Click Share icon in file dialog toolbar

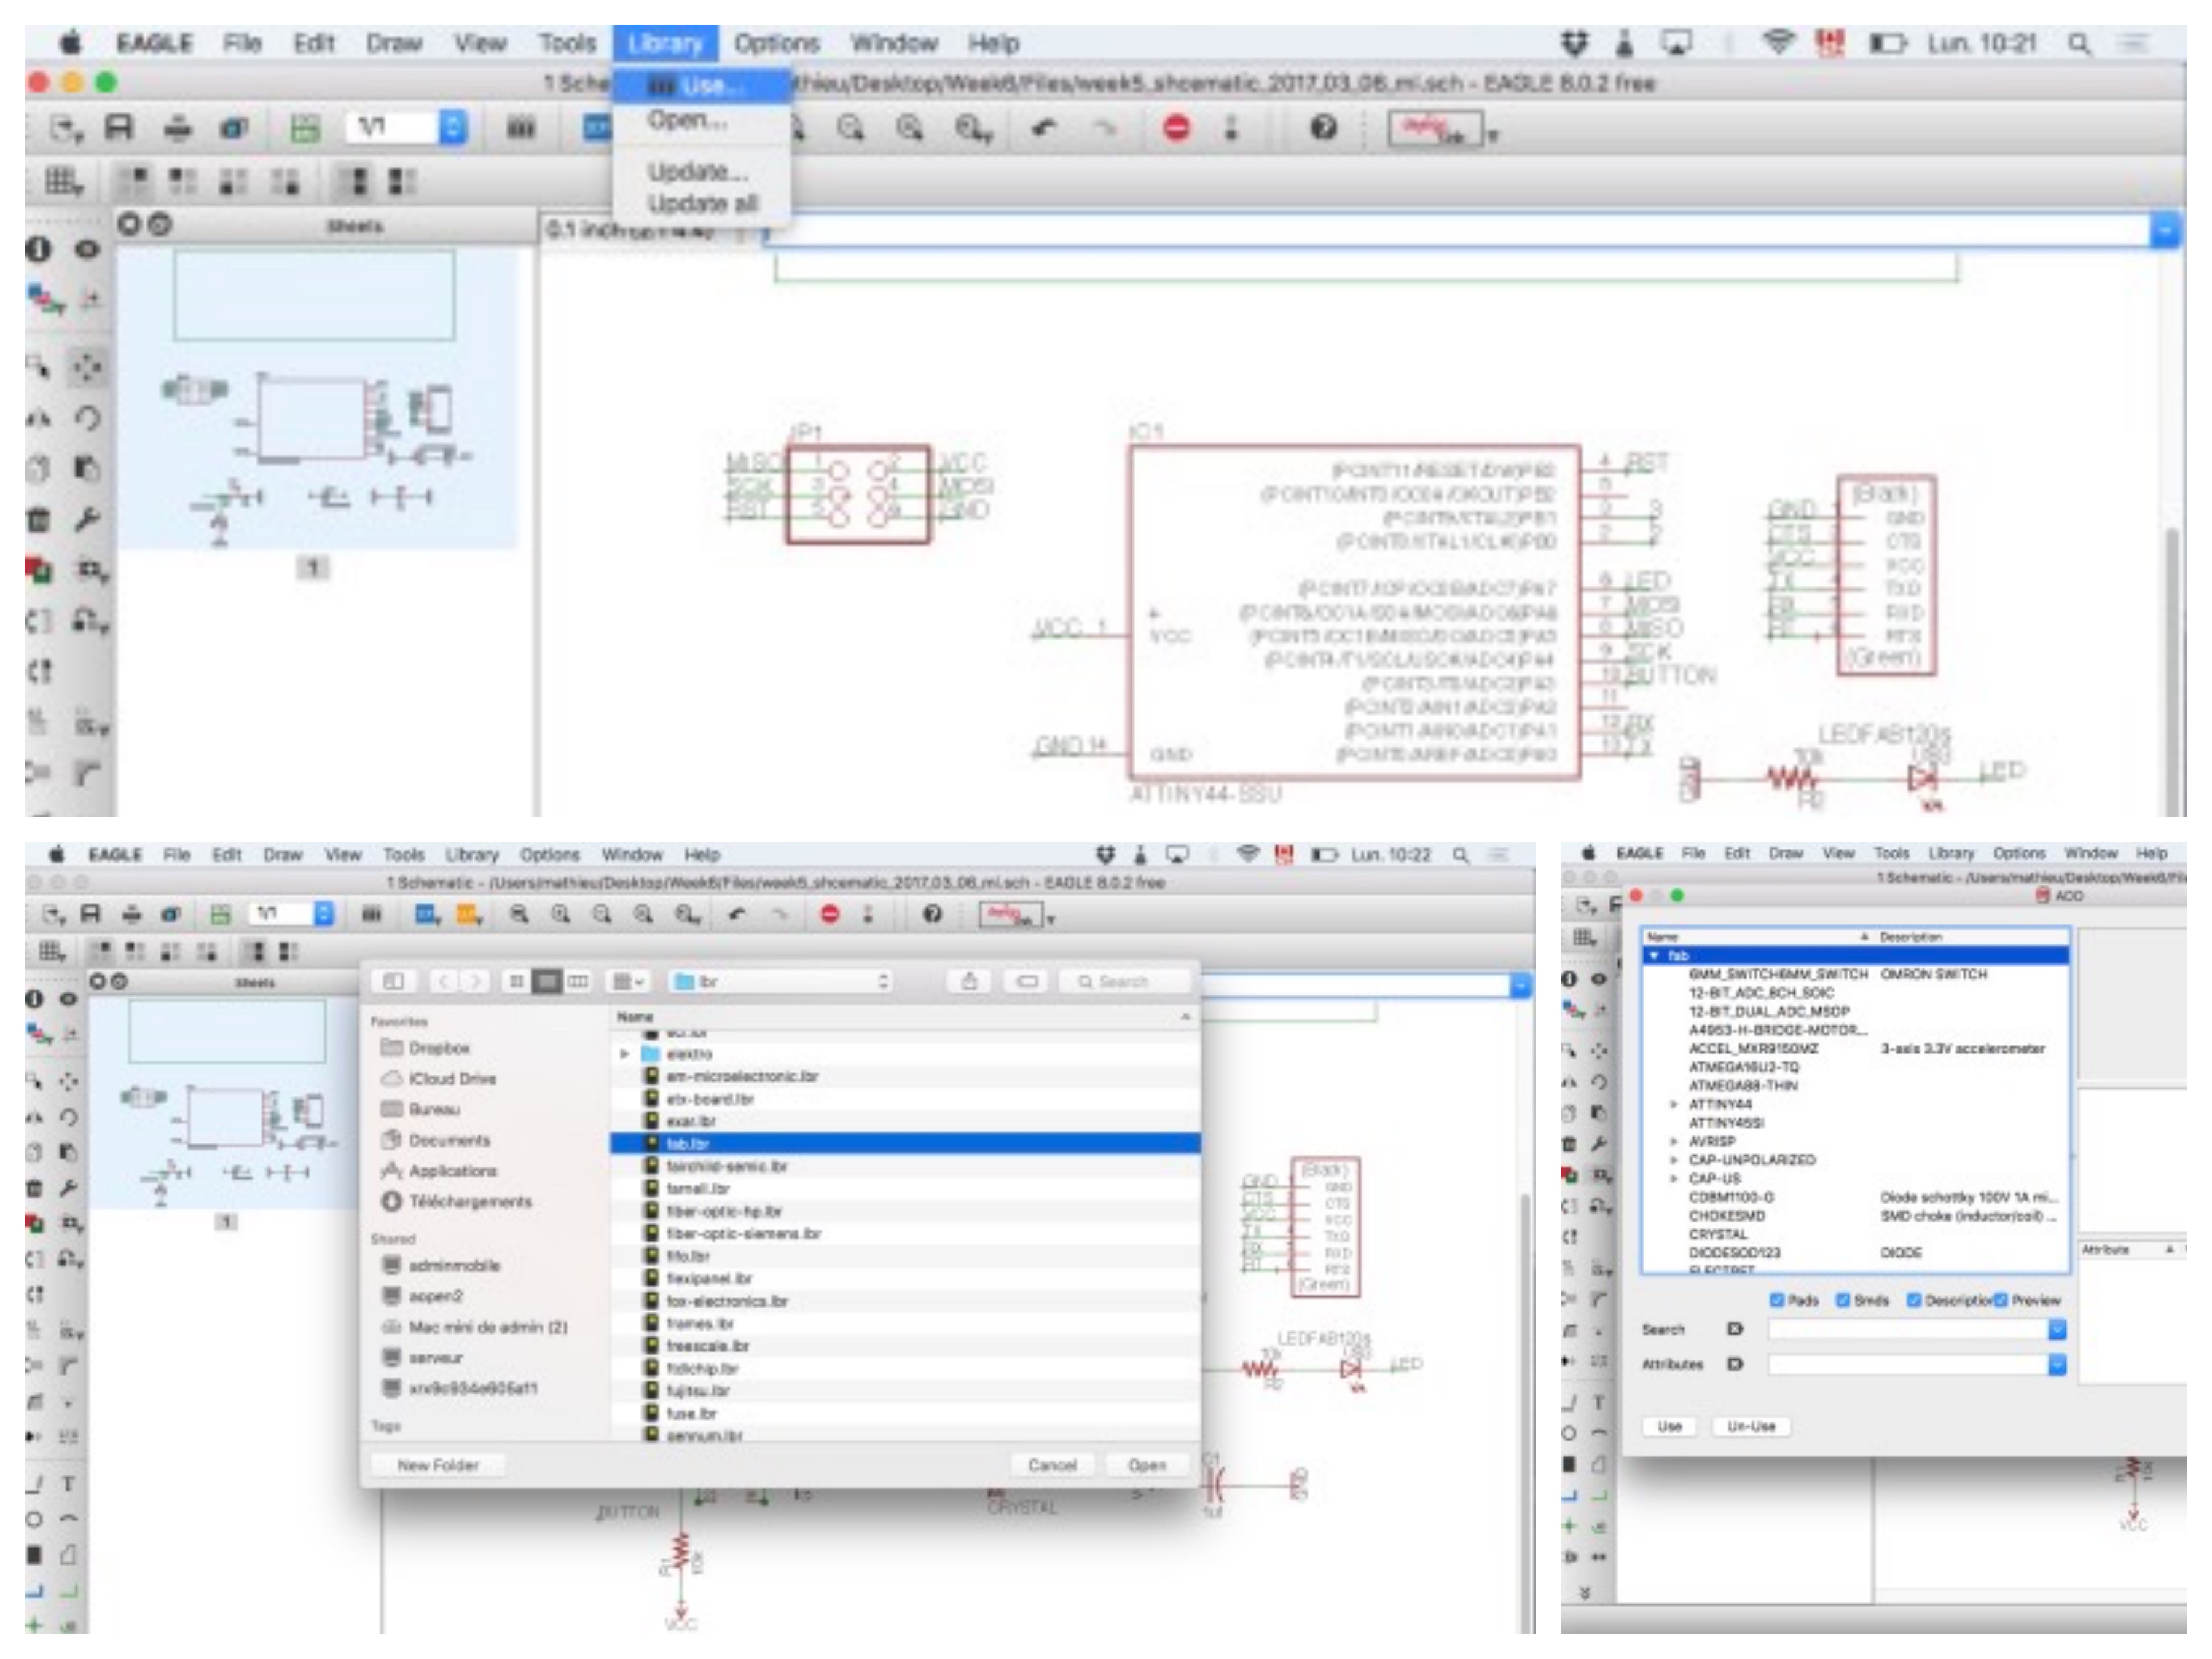pos(969,982)
